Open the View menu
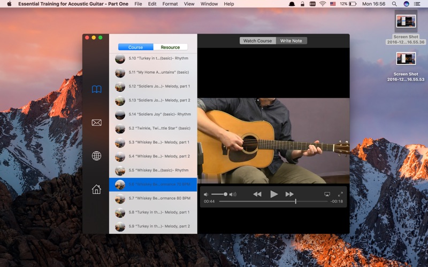428x267 pixels. pos(189,4)
